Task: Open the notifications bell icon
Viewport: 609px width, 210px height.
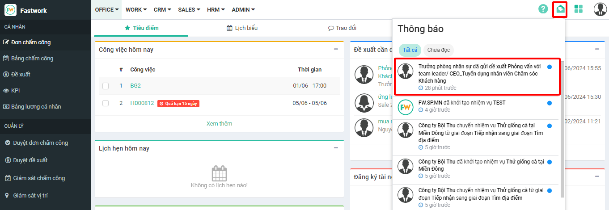Action: click(560, 9)
